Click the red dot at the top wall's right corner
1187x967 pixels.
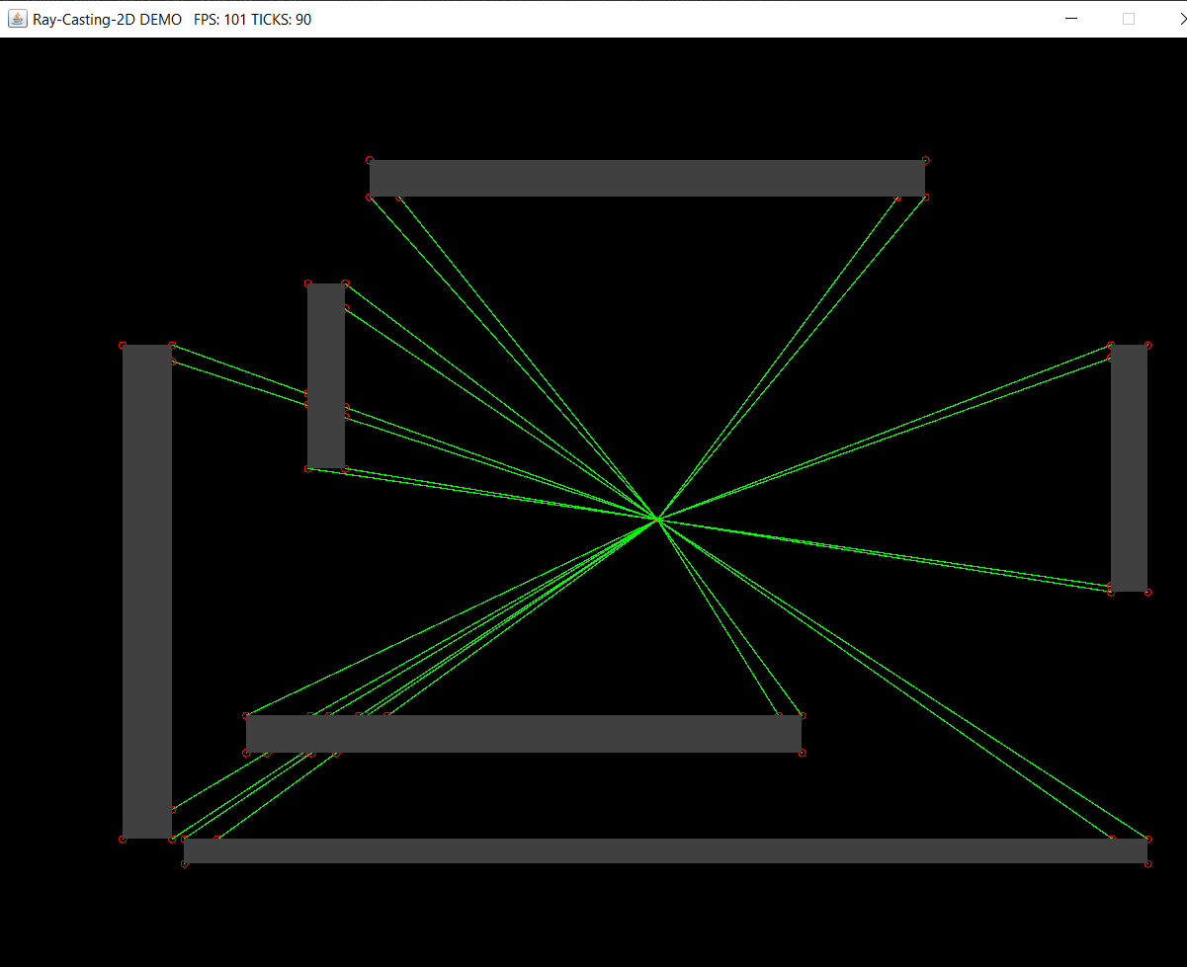tap(925, 158)
